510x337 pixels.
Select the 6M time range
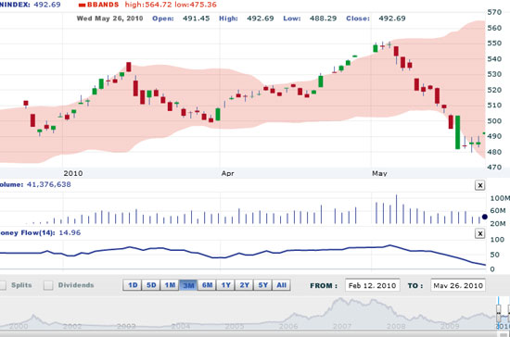pyautogui.click(x=207, y=285)
